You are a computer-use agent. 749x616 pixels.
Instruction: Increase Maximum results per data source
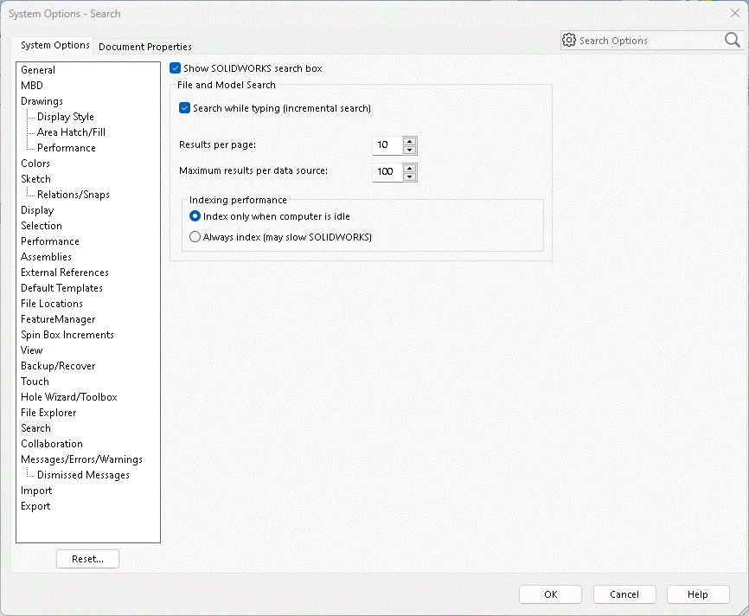[409, 168]
